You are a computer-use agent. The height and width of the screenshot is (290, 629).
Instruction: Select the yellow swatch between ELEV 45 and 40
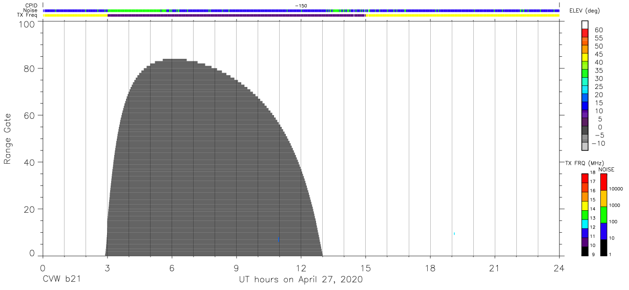(585, 58)
